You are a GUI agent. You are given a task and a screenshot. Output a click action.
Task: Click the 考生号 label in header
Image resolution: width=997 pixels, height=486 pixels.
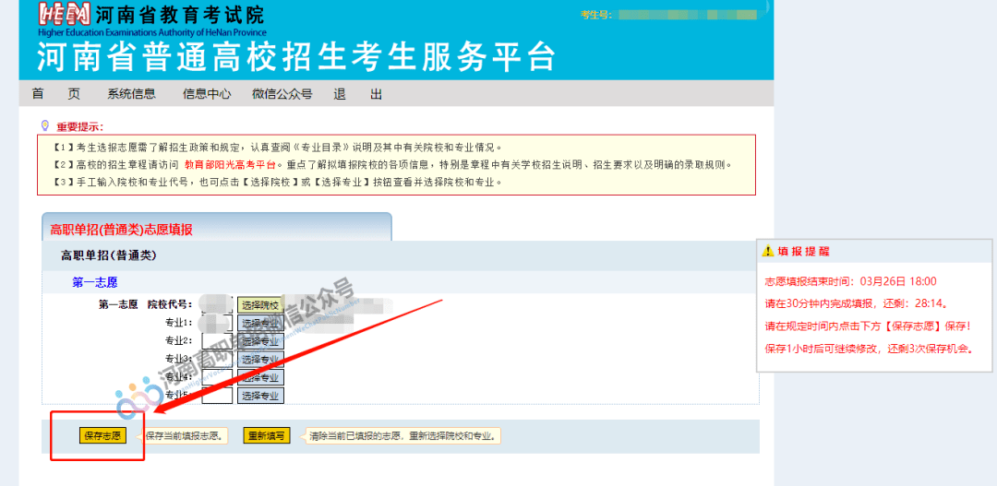point(595,14)
